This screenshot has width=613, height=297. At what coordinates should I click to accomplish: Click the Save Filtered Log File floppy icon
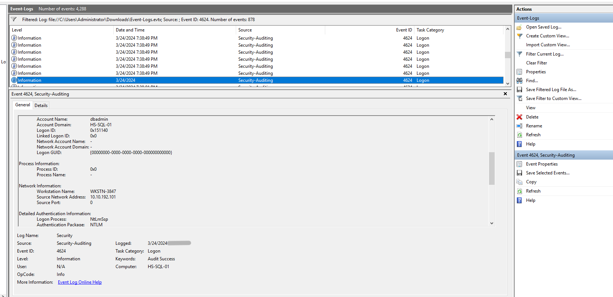pyautogui.click(x=519, y=90)
